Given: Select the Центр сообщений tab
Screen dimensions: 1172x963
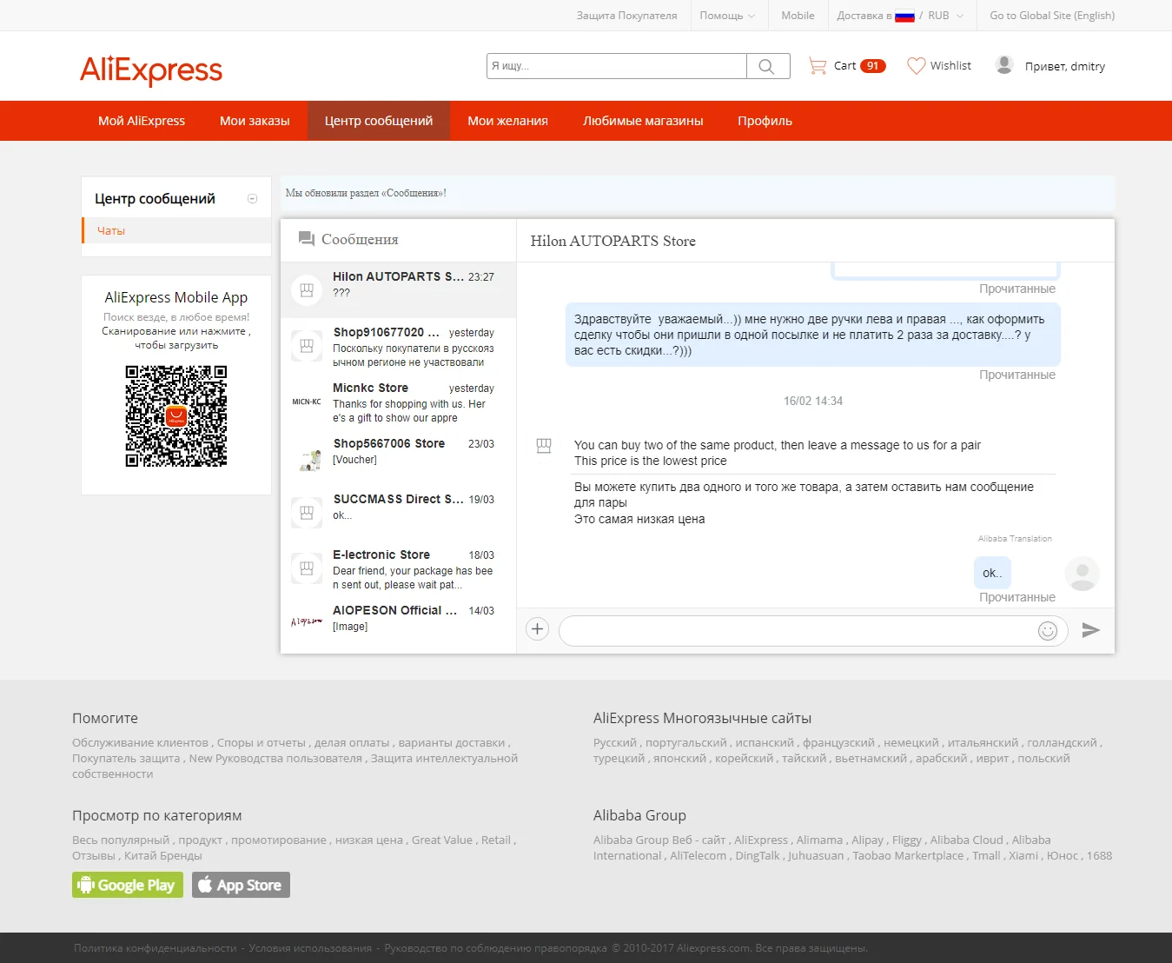Looking at the screenshot, I should [379, 121].
